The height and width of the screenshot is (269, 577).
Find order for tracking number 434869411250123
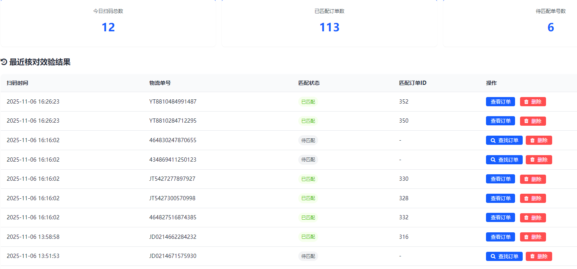[504, 160]
